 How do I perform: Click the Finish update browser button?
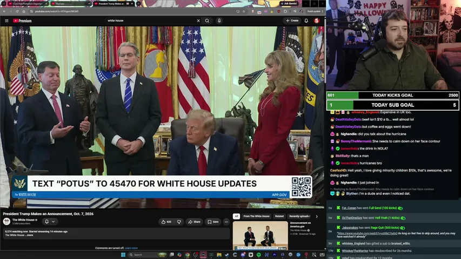click(315, 11)
